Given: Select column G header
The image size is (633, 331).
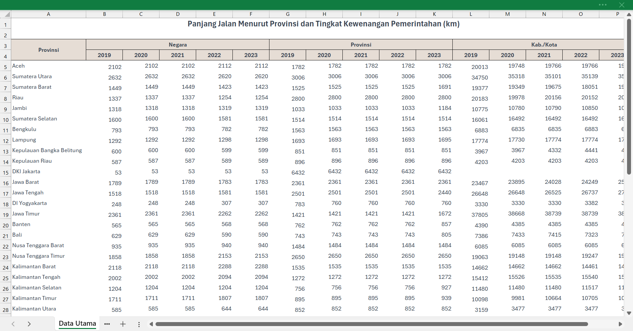Looking at the screenshot, I should click(288, 14).
